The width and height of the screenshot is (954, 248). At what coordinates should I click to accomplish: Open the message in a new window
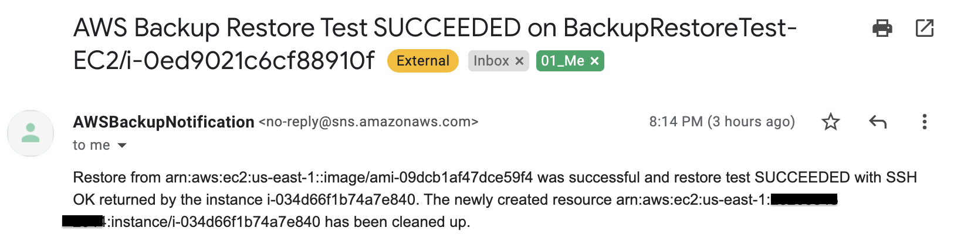pyautogui.click(x=925, y=28)
